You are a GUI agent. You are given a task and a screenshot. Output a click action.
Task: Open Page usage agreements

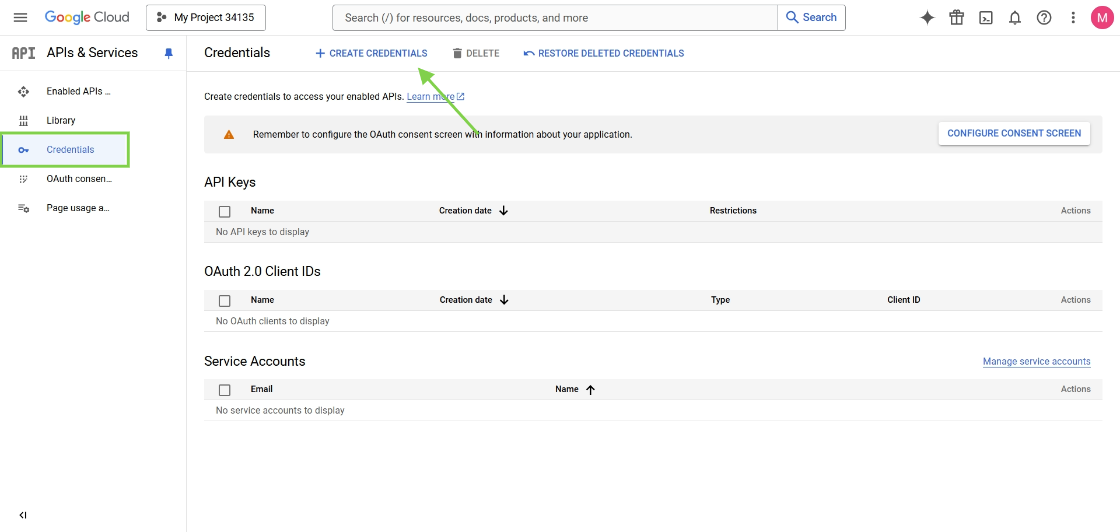click(x=78, y=208)
